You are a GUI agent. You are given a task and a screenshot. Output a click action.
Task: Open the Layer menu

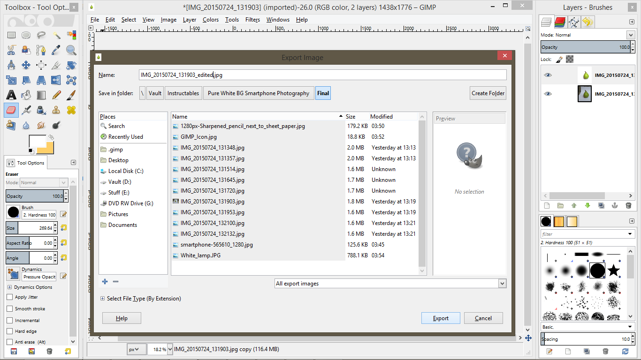pos(190,20)
